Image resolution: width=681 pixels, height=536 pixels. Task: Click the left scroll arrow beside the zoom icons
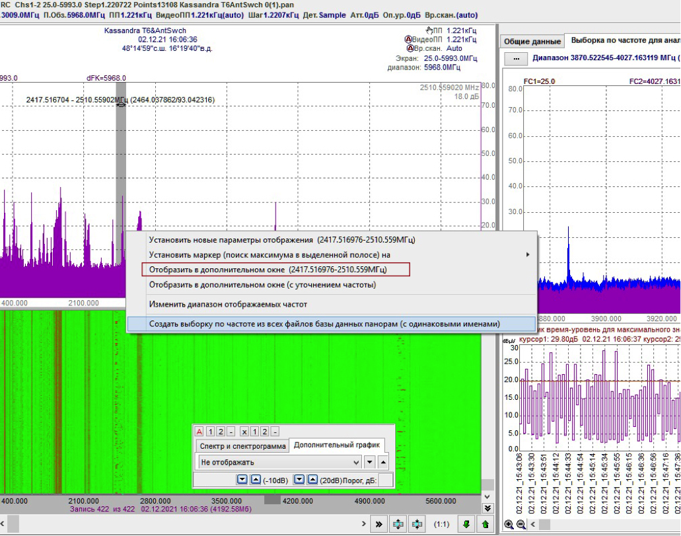[533, 524]
